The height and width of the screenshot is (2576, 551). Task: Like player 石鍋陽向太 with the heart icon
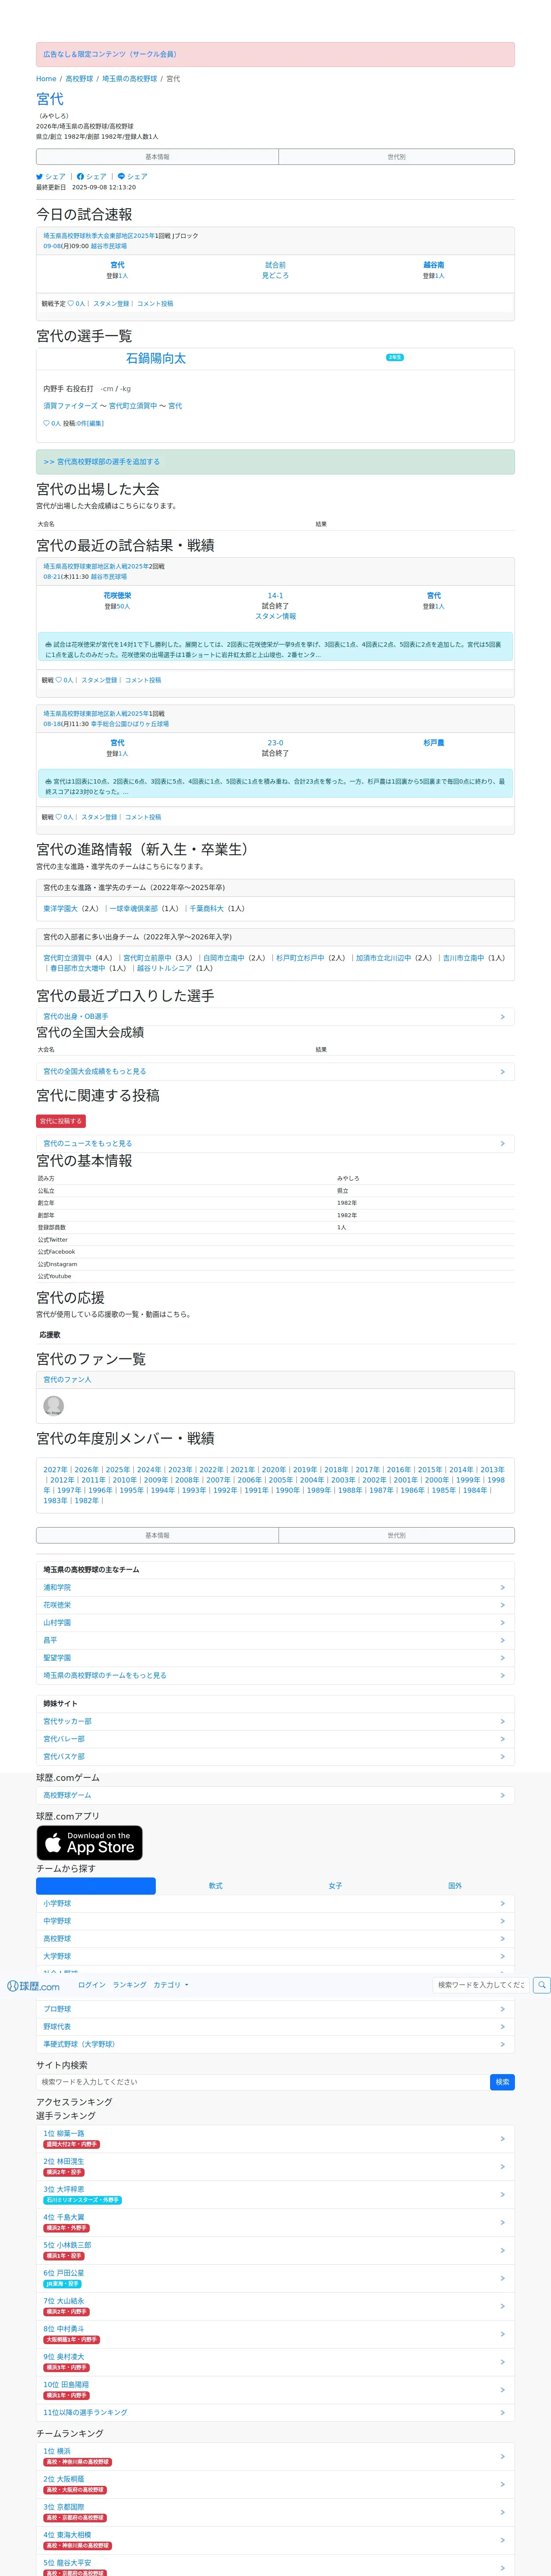point(46,423)
